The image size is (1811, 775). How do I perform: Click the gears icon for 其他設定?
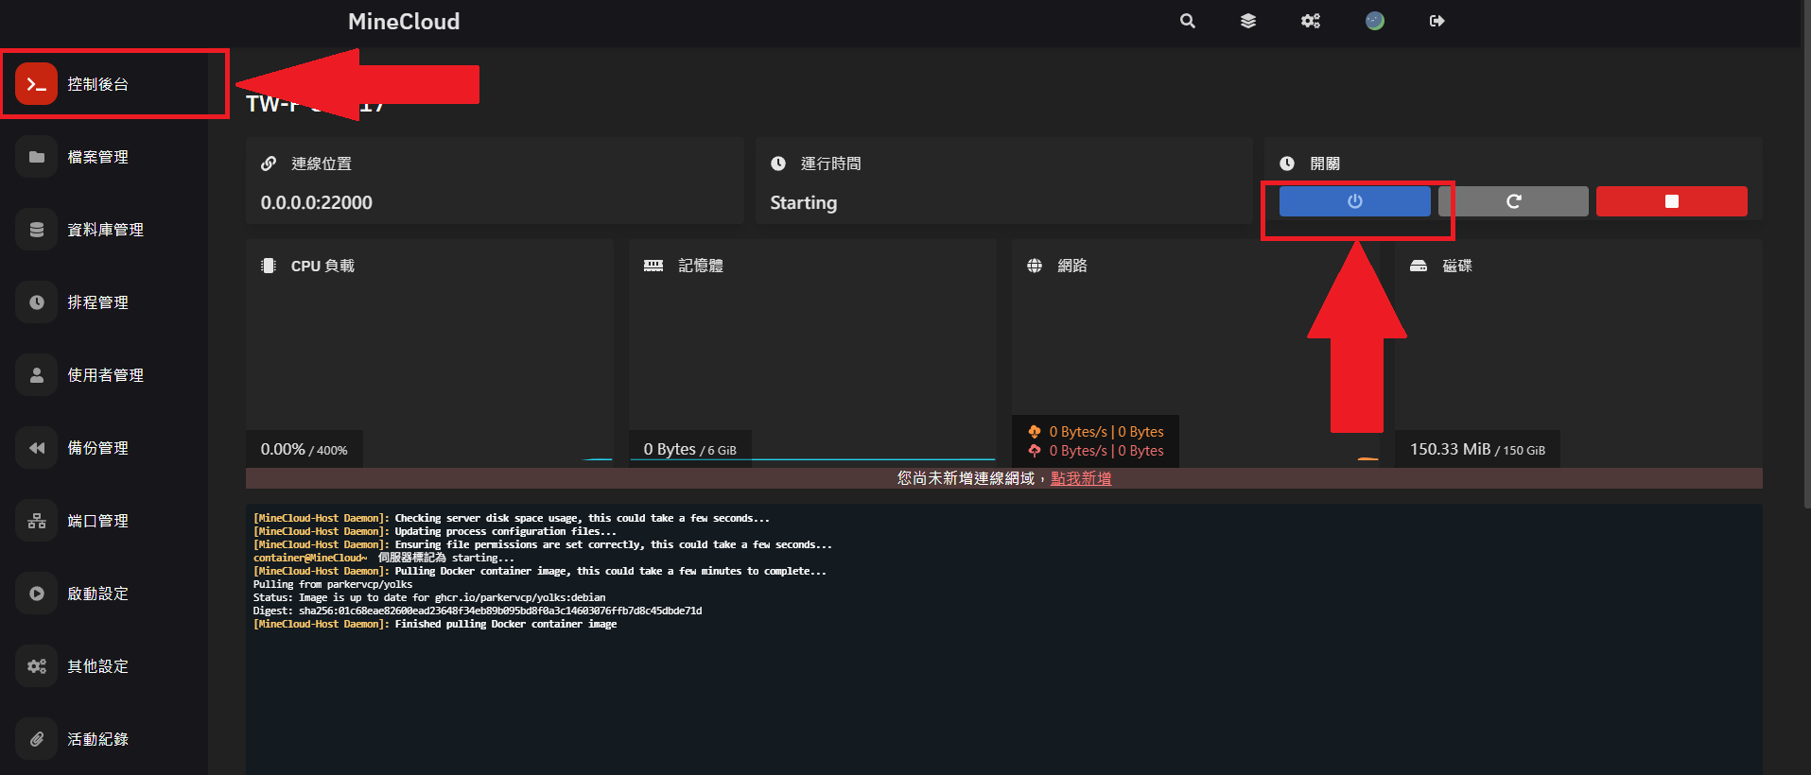[x=37, y=666]
